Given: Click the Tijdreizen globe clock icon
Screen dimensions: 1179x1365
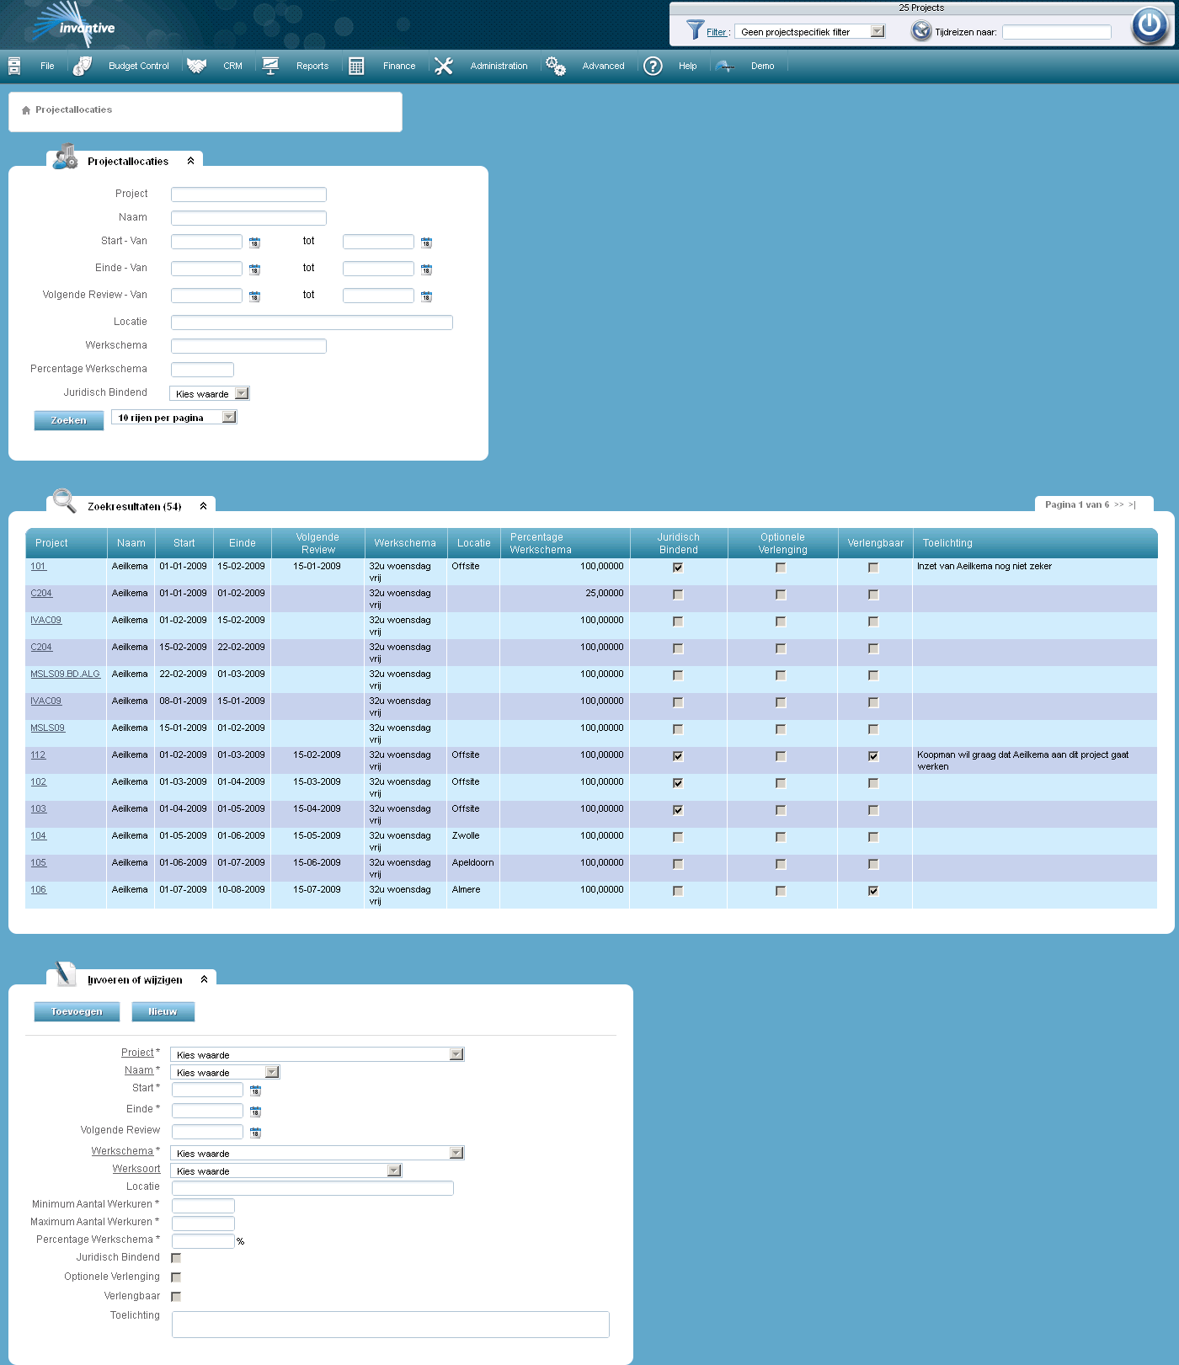Looking at the screenshot, I should pyautogui.click(x=921, y=31).
